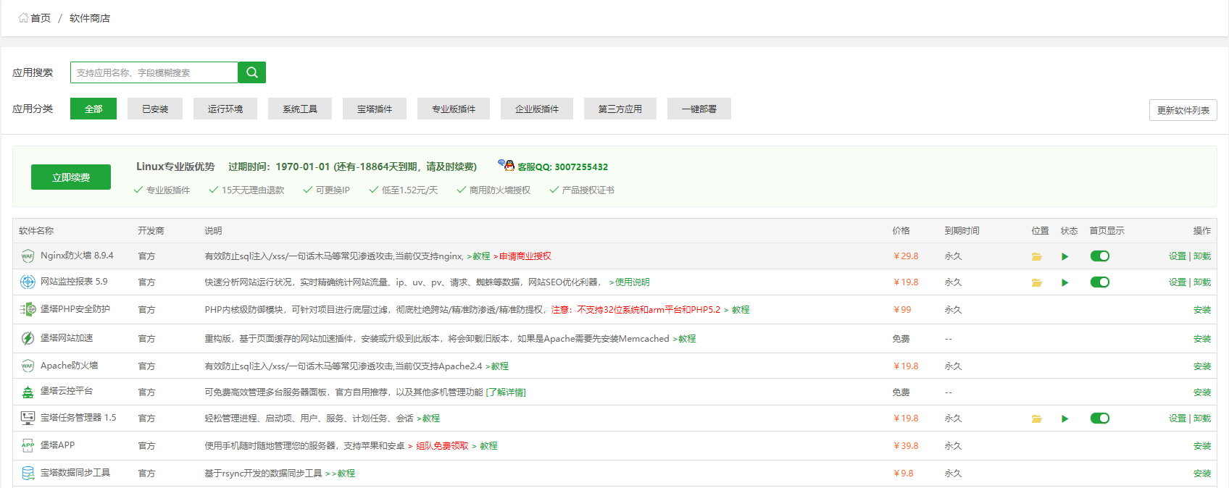Screen dimensions: 1229x488
Task: Filter by 宝塔插件 category
Action: [x=375, y=109]
